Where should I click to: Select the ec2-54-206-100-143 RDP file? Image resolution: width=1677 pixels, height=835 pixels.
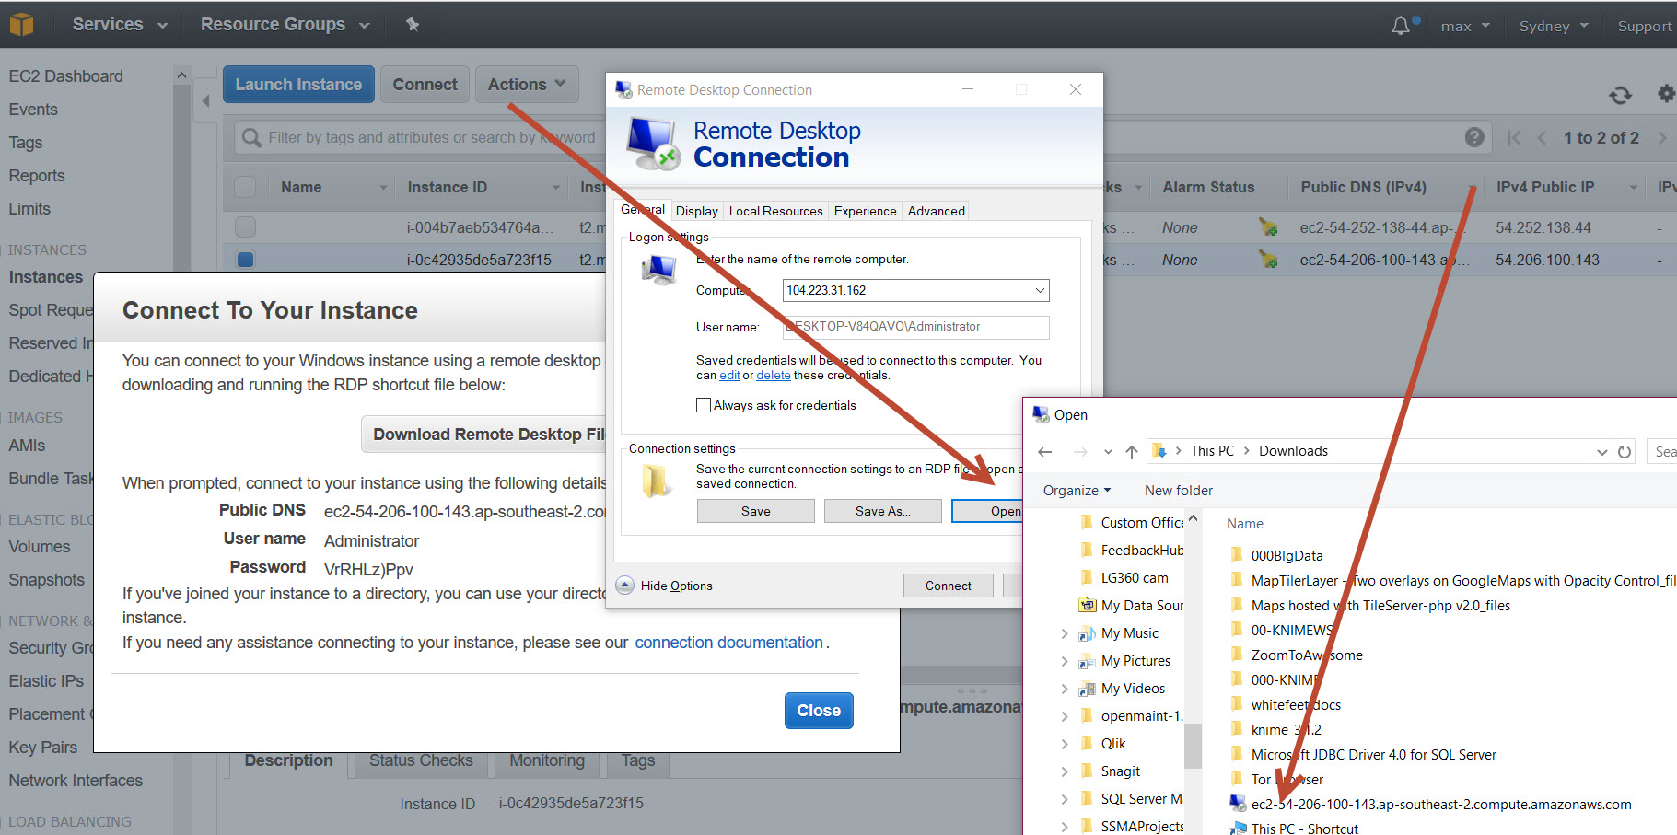[1439, 805]
